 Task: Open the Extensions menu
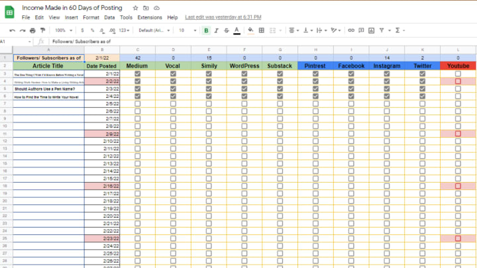pos(150,17)
